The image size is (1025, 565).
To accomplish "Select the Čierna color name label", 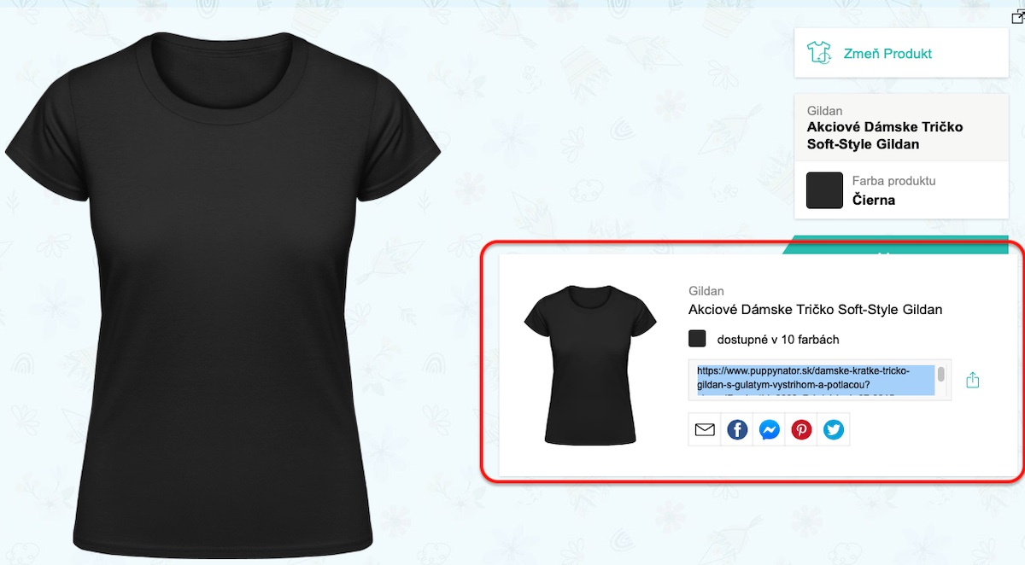I will 874,201.
